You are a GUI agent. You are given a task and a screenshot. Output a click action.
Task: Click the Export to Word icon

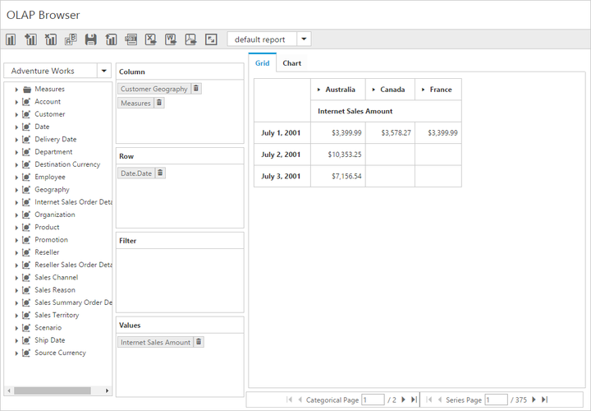(171, 39)
